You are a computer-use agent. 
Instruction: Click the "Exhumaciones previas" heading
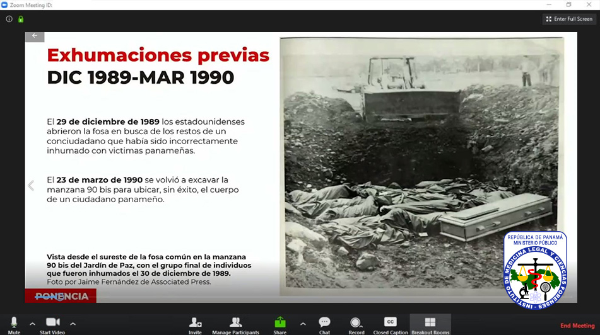158,55
